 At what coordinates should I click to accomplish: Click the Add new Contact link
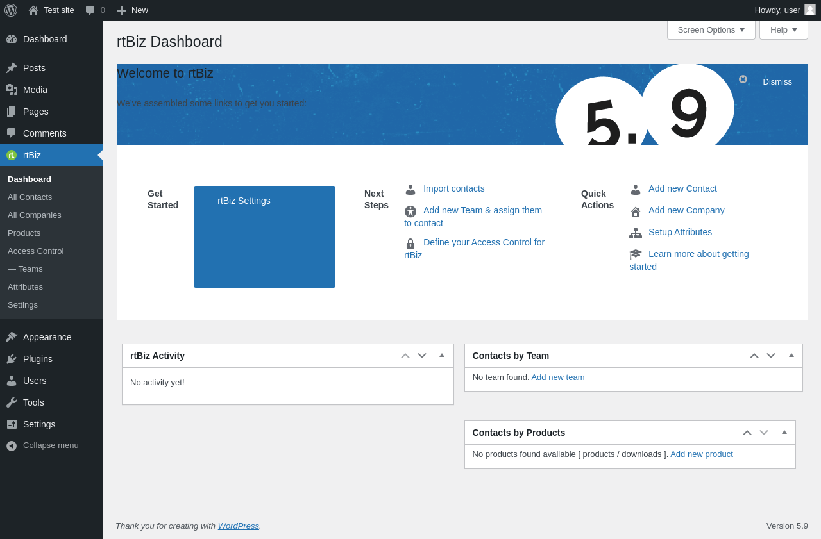pos(682,188)
